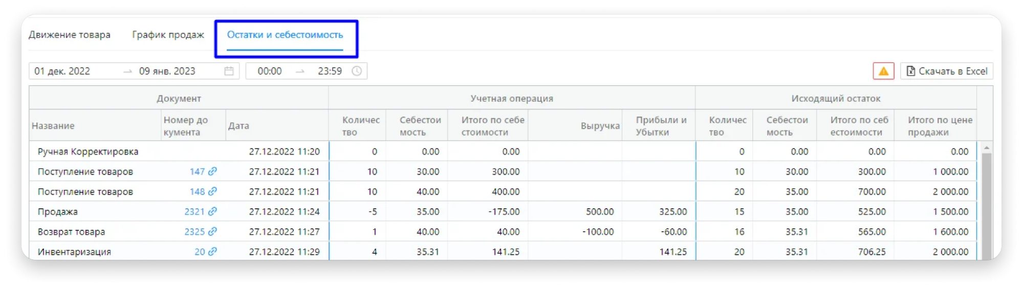Click chain link icon next to 2321
Image resolution: width=1023 pixels, height=289 pixels.
(212, 211)
